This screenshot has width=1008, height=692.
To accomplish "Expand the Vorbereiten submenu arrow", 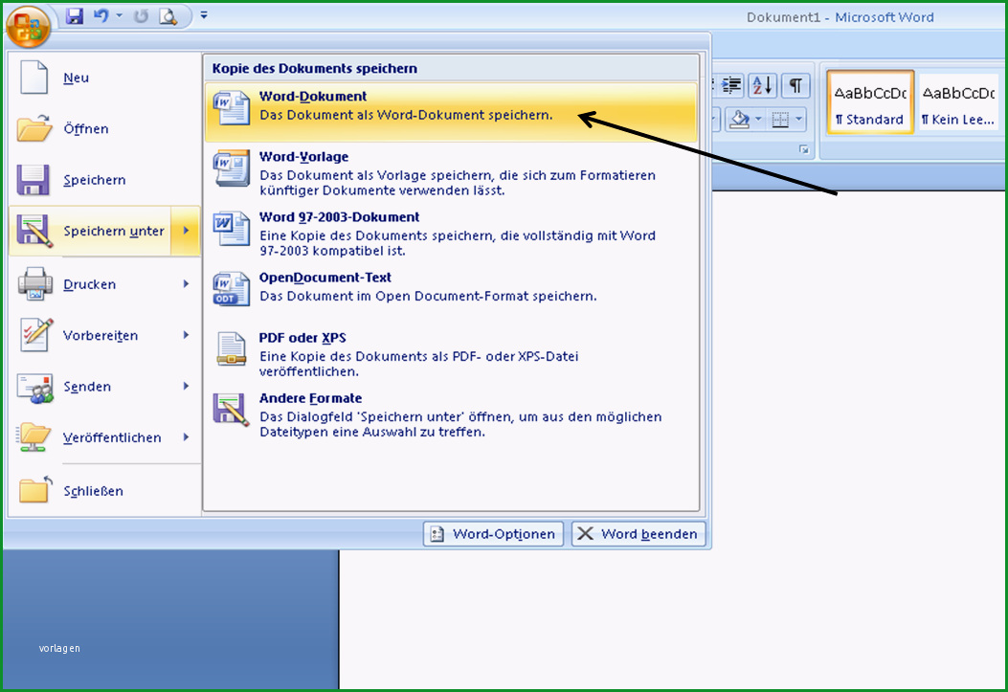I will 187,335.
